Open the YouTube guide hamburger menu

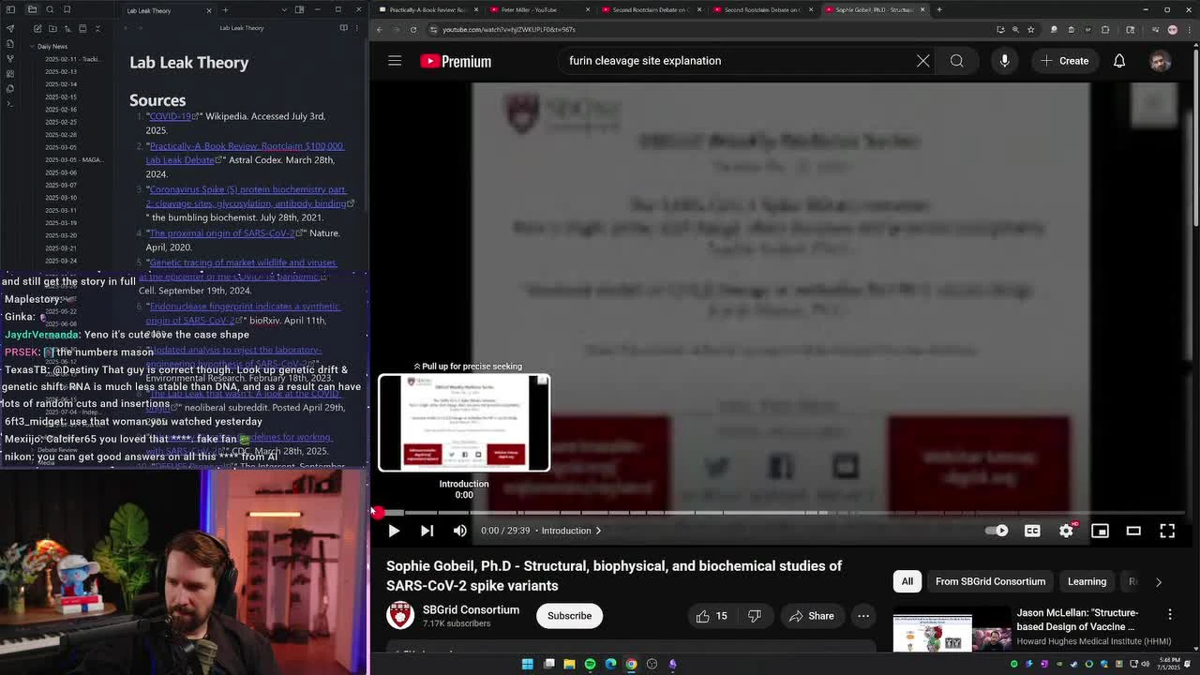pyautogui.click(x=395, y=61)
